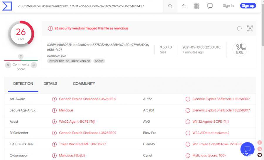The image size is (264, 160).
Task: Select the DETECTION tab
Action: (x=23, y=84)
